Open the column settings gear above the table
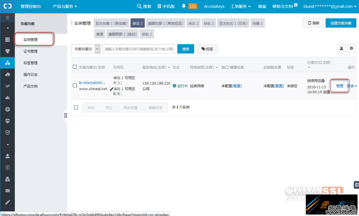Image resolution: width=359 pixels, height=216 pixels. (x=351, y=49)
